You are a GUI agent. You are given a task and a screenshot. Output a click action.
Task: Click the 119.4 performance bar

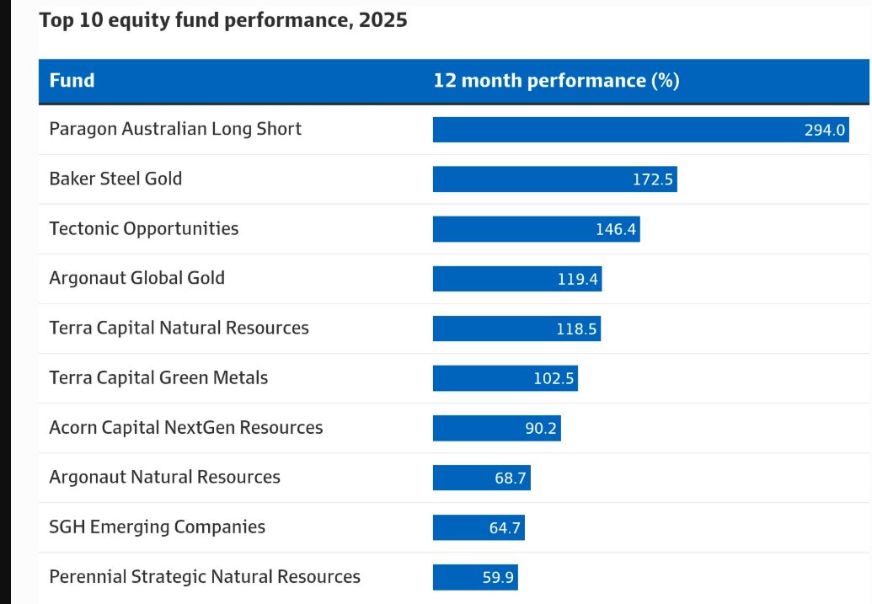(517, 279)
